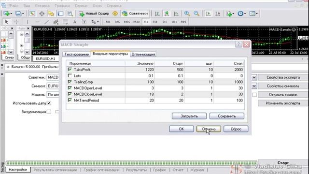Open the Indicators list icon
The height and width of the screenshot is (174, 309).
click(229, 14)
